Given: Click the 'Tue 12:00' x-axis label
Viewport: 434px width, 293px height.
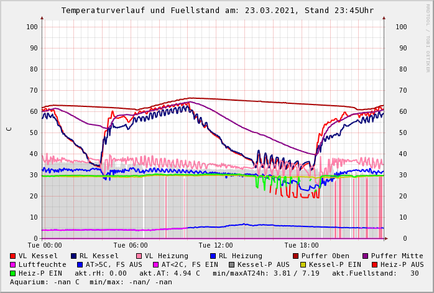Looking at the screenshot, I should pyautogui.click(x=216, y=246).
